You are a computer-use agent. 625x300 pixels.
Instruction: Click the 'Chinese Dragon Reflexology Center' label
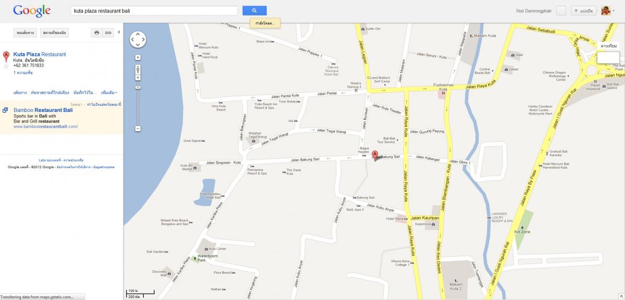coord(554,76)
